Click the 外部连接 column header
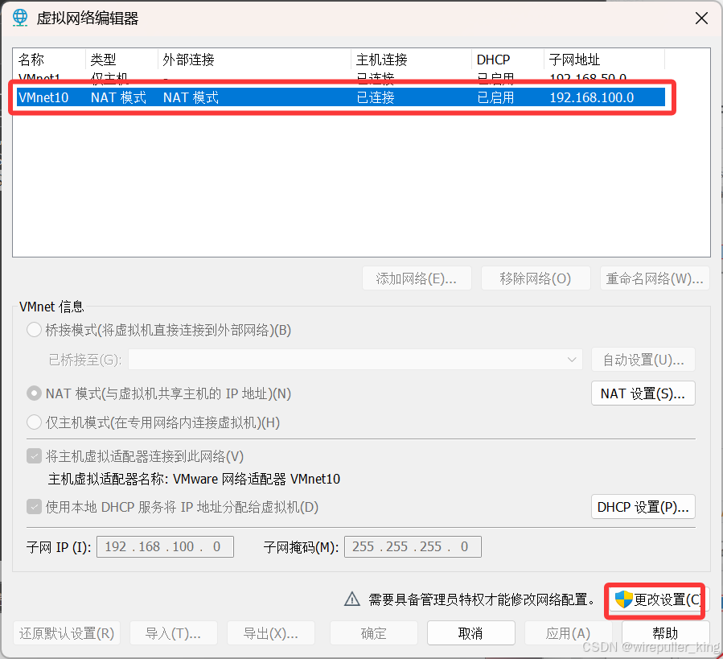Viewport: 723px width, 659px height. point(254,60)
